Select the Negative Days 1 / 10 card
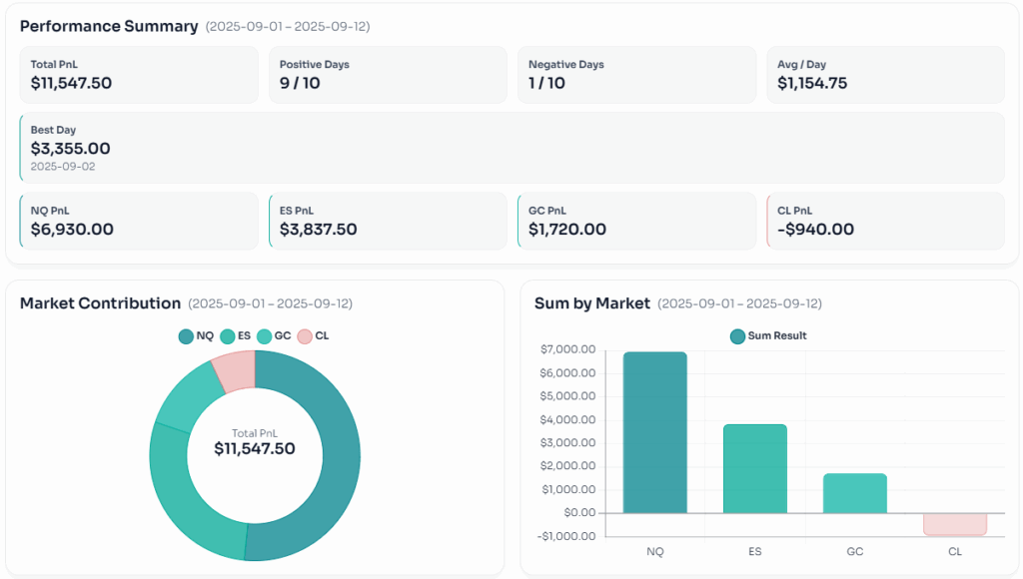Viewport: 1023px width, 579px height. click(x=636, y=75)
